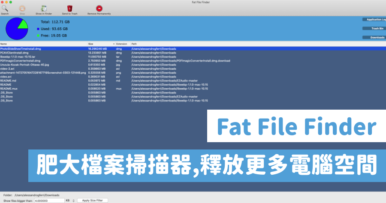
Task: Select the PCAVClientInstall.dmg file
Action: tap(14, 53)
